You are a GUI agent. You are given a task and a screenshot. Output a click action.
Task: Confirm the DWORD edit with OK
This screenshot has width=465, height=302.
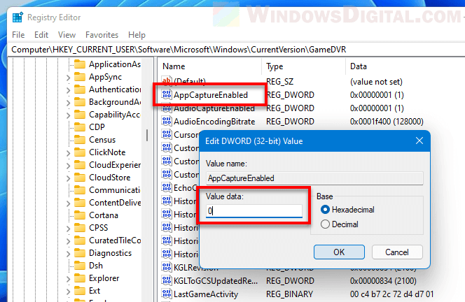click(x=339, y=252)
